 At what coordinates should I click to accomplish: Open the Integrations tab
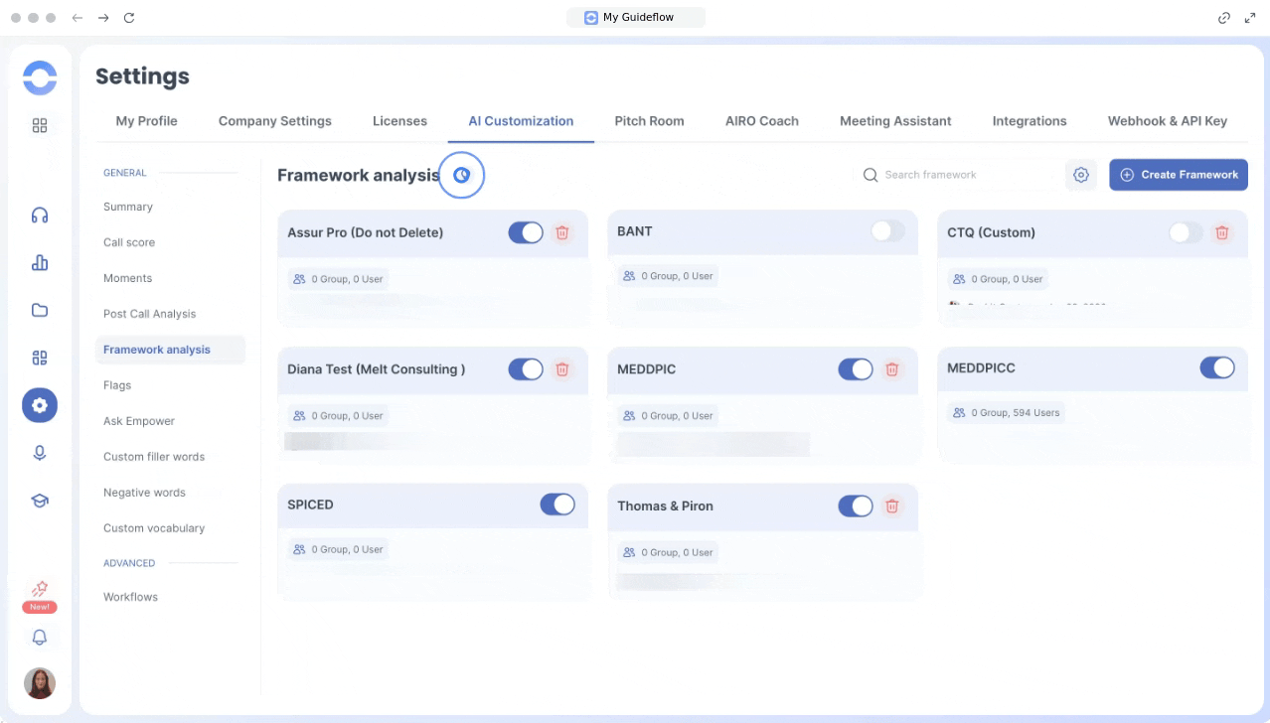(1029, 121)
